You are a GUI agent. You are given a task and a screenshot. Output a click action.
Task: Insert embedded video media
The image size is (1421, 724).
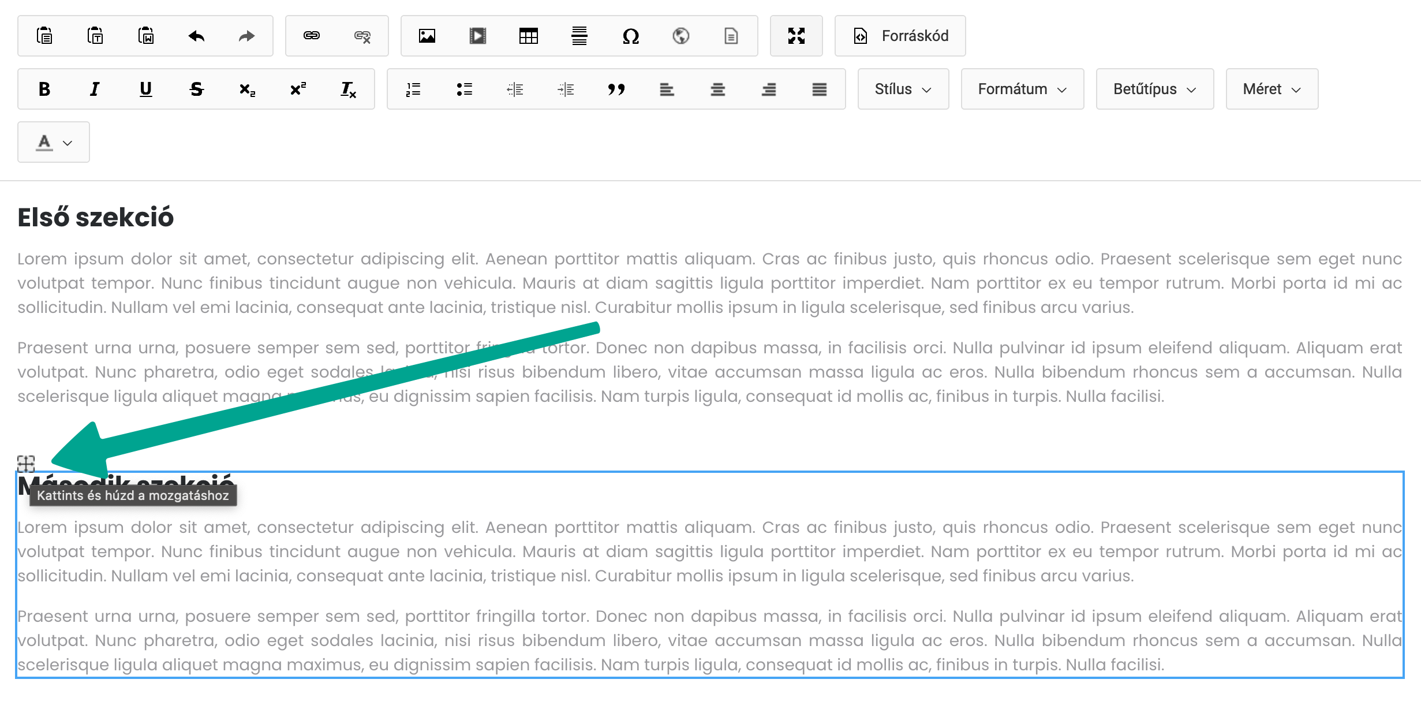pyautogui.click(x=478, y=36)
